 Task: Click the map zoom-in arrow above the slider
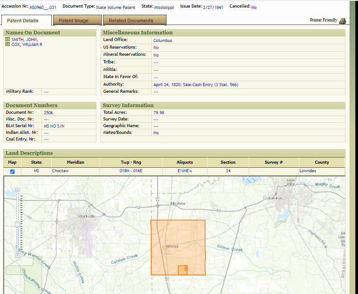18,190
